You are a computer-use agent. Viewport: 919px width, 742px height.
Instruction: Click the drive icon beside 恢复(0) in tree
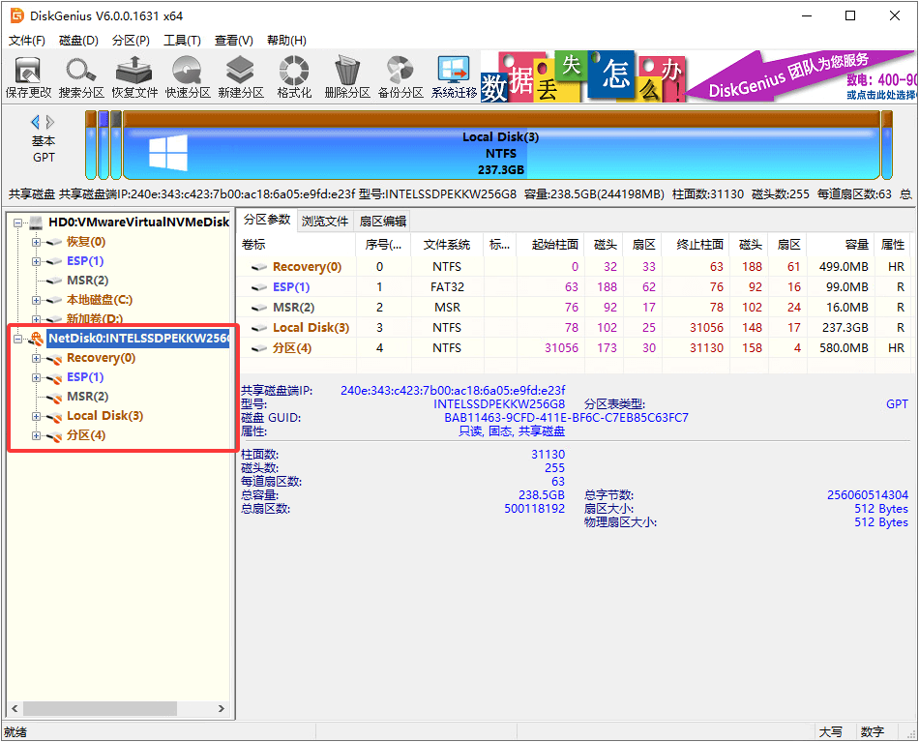(x=54, y=242)
